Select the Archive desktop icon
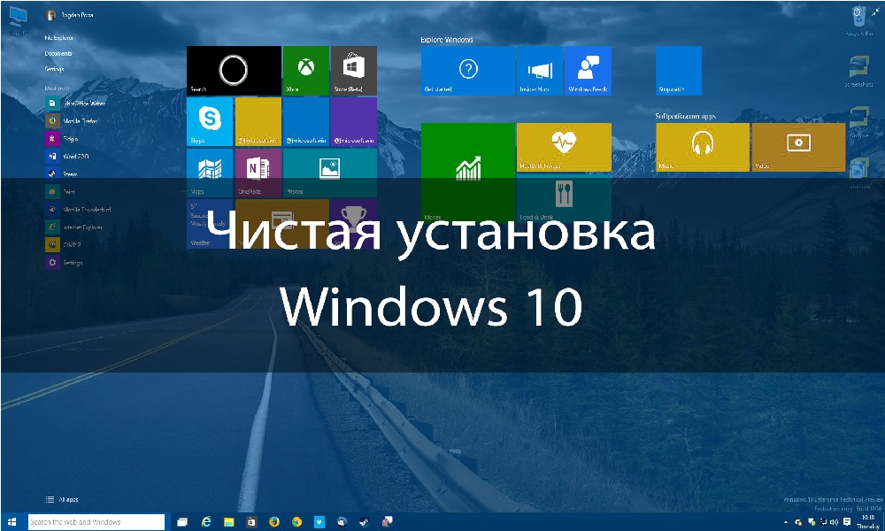Screen dimensions: 885x531 pyautogui.click(x=859, y=121)
